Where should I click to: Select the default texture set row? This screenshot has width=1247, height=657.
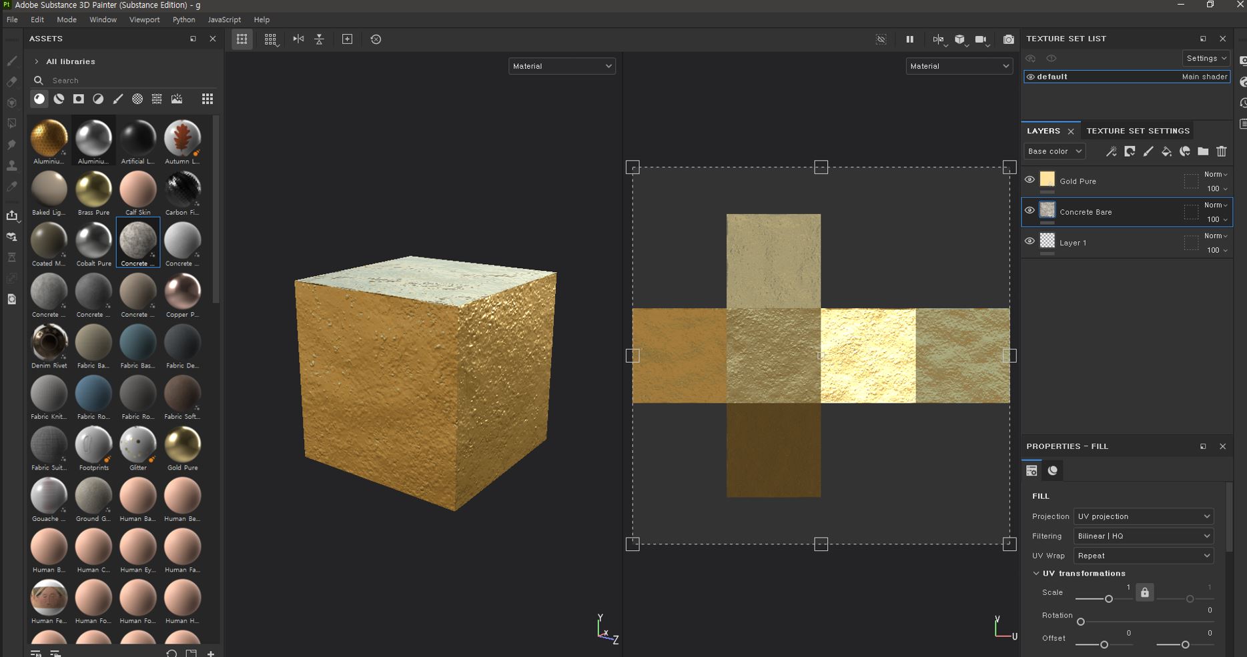(1127, 77)
